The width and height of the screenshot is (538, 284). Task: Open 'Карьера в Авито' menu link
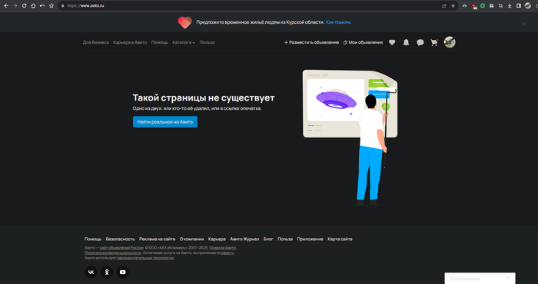(130, 42)
